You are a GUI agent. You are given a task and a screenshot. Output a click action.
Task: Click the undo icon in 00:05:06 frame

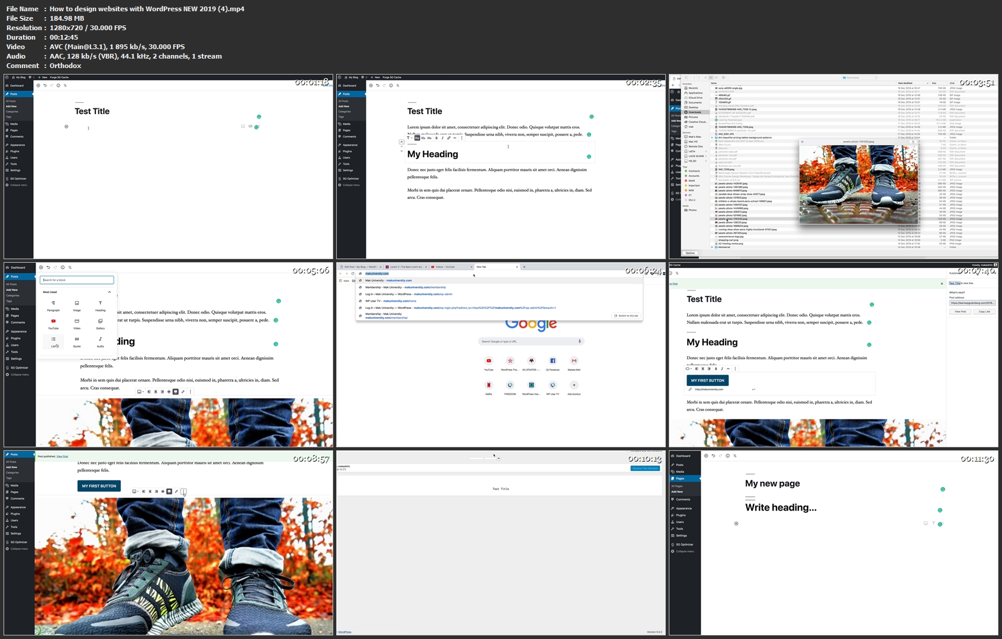(x=48, y=267)
